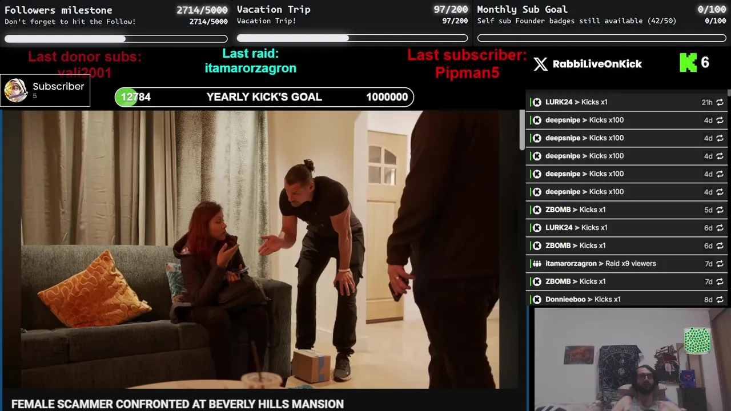Click the 'RabbiLiveOnKick' handle text
The width and height of the screenshot is (731, 411).
[597, 64]
